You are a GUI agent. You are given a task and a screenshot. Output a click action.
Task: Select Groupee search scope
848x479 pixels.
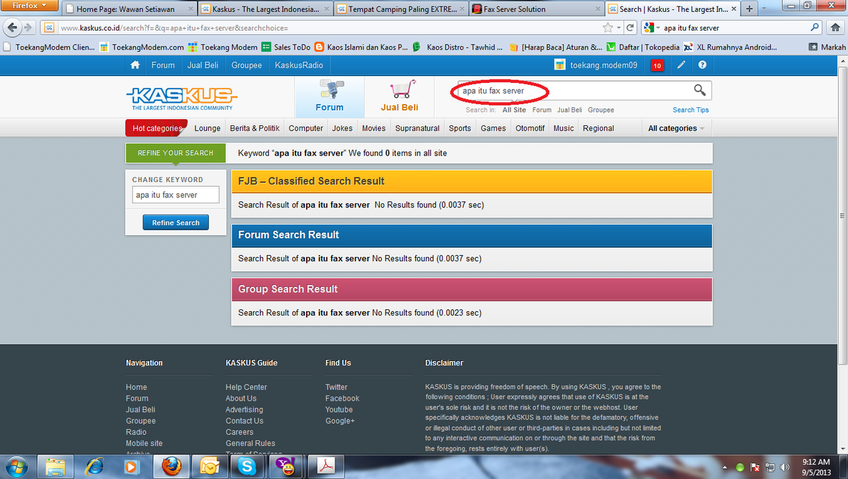point(601,110)
